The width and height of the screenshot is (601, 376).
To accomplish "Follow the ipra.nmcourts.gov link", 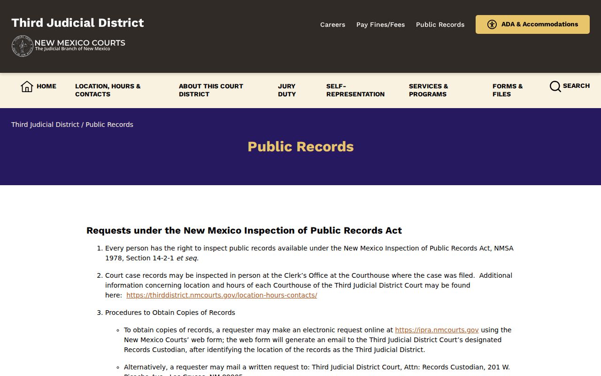I will point(437,330).
